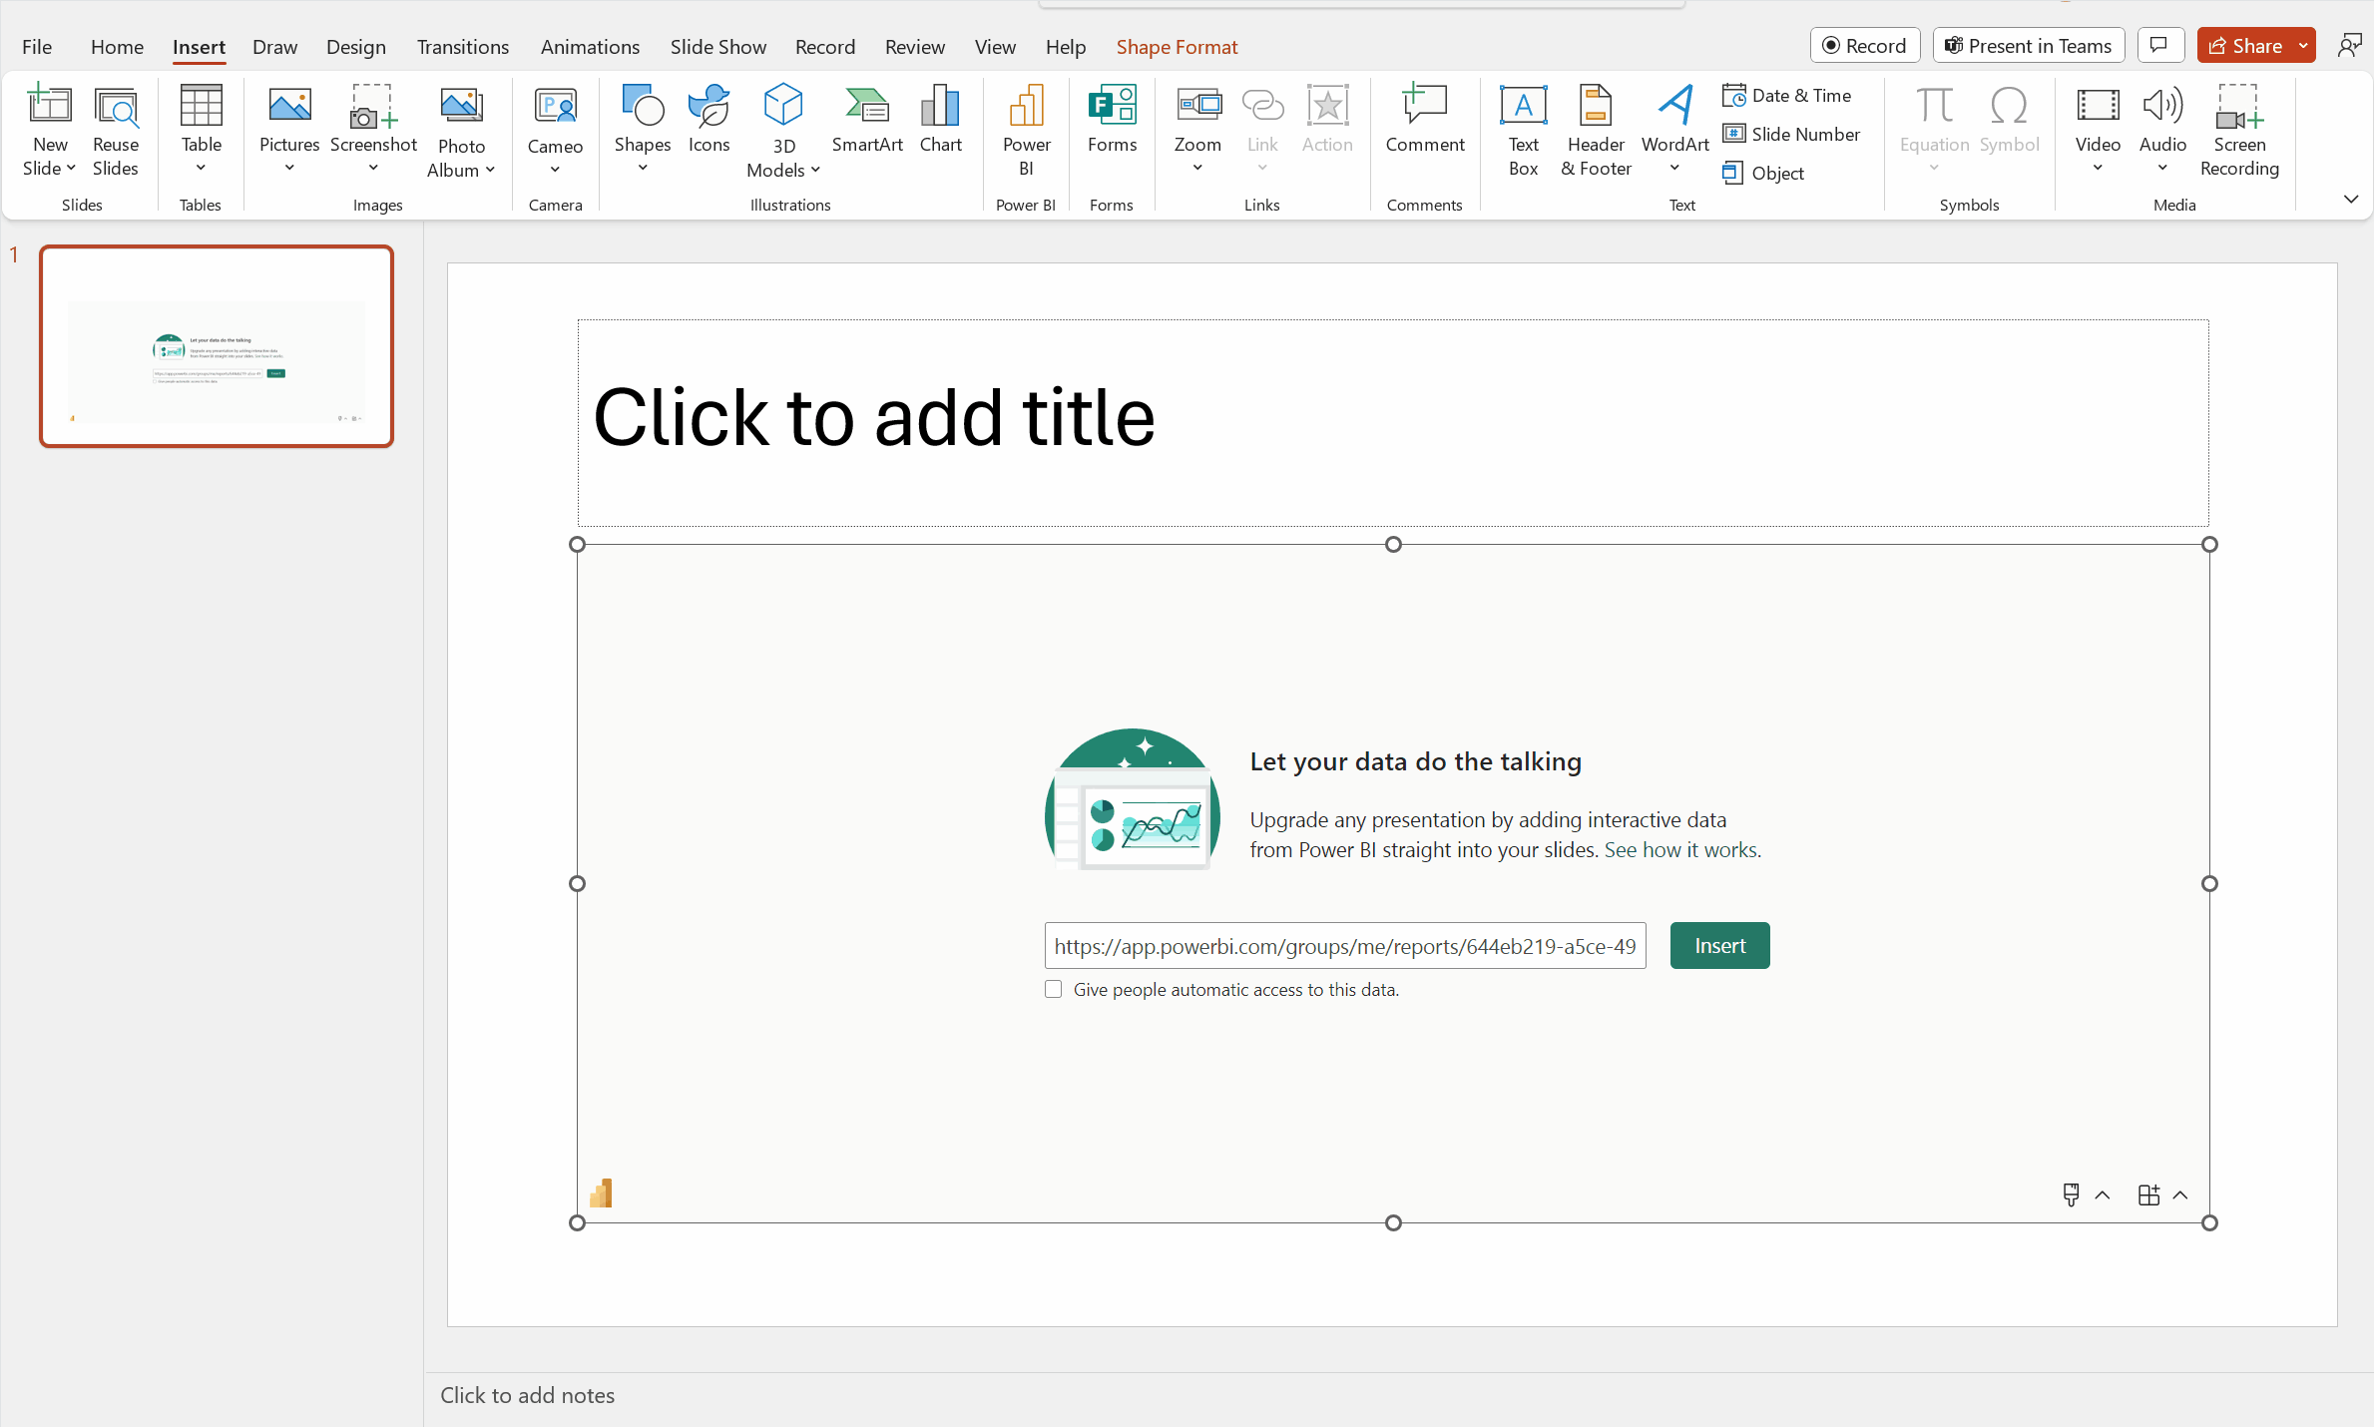This screenshot has height=1427, width=2374.
Task: Toggle the Slide Number option
Action: (x=1792, y=132)
